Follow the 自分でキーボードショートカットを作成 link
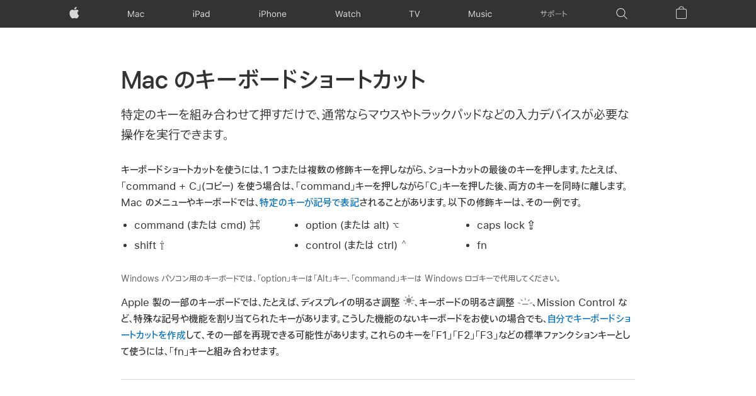 pos(376,327)
